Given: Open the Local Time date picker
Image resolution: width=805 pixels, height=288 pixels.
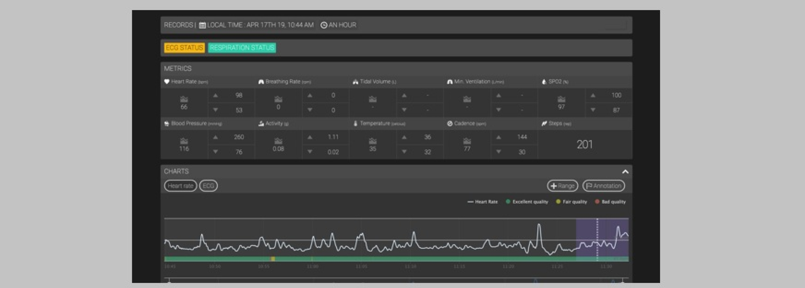Looking at the screenshot, I should click(257, 25).
